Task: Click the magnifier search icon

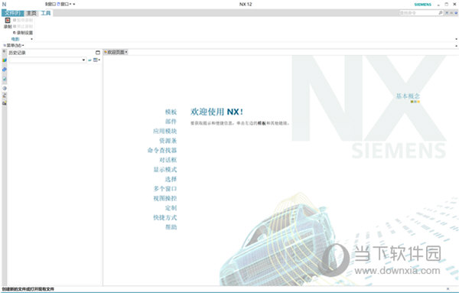Action: click(441, 13)
